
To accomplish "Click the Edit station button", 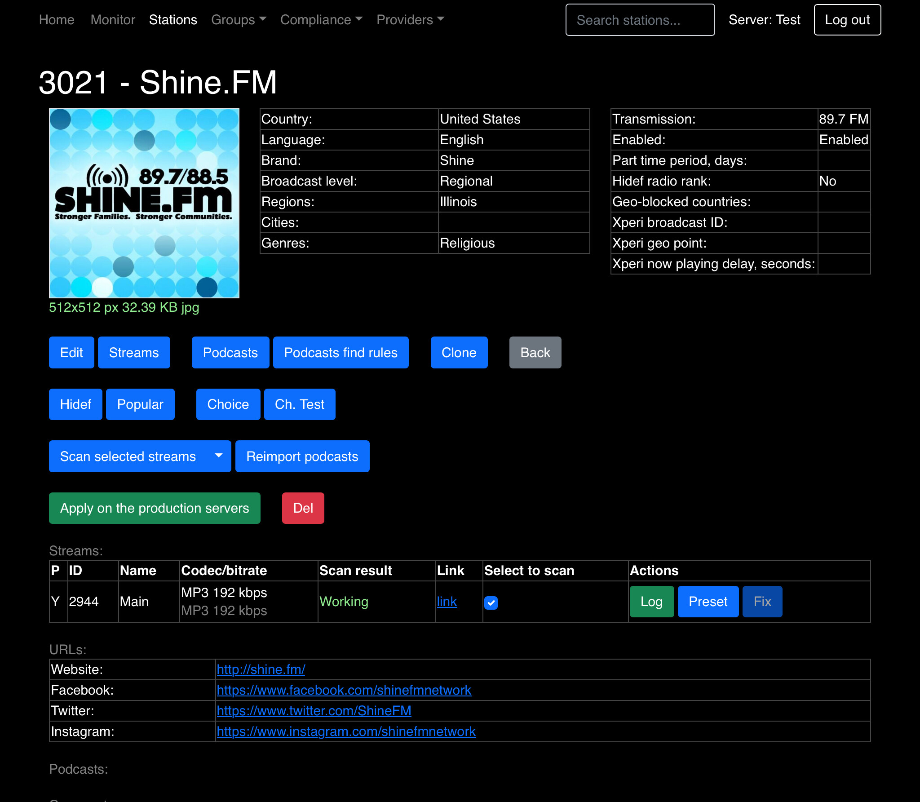I will click(71, 353).
